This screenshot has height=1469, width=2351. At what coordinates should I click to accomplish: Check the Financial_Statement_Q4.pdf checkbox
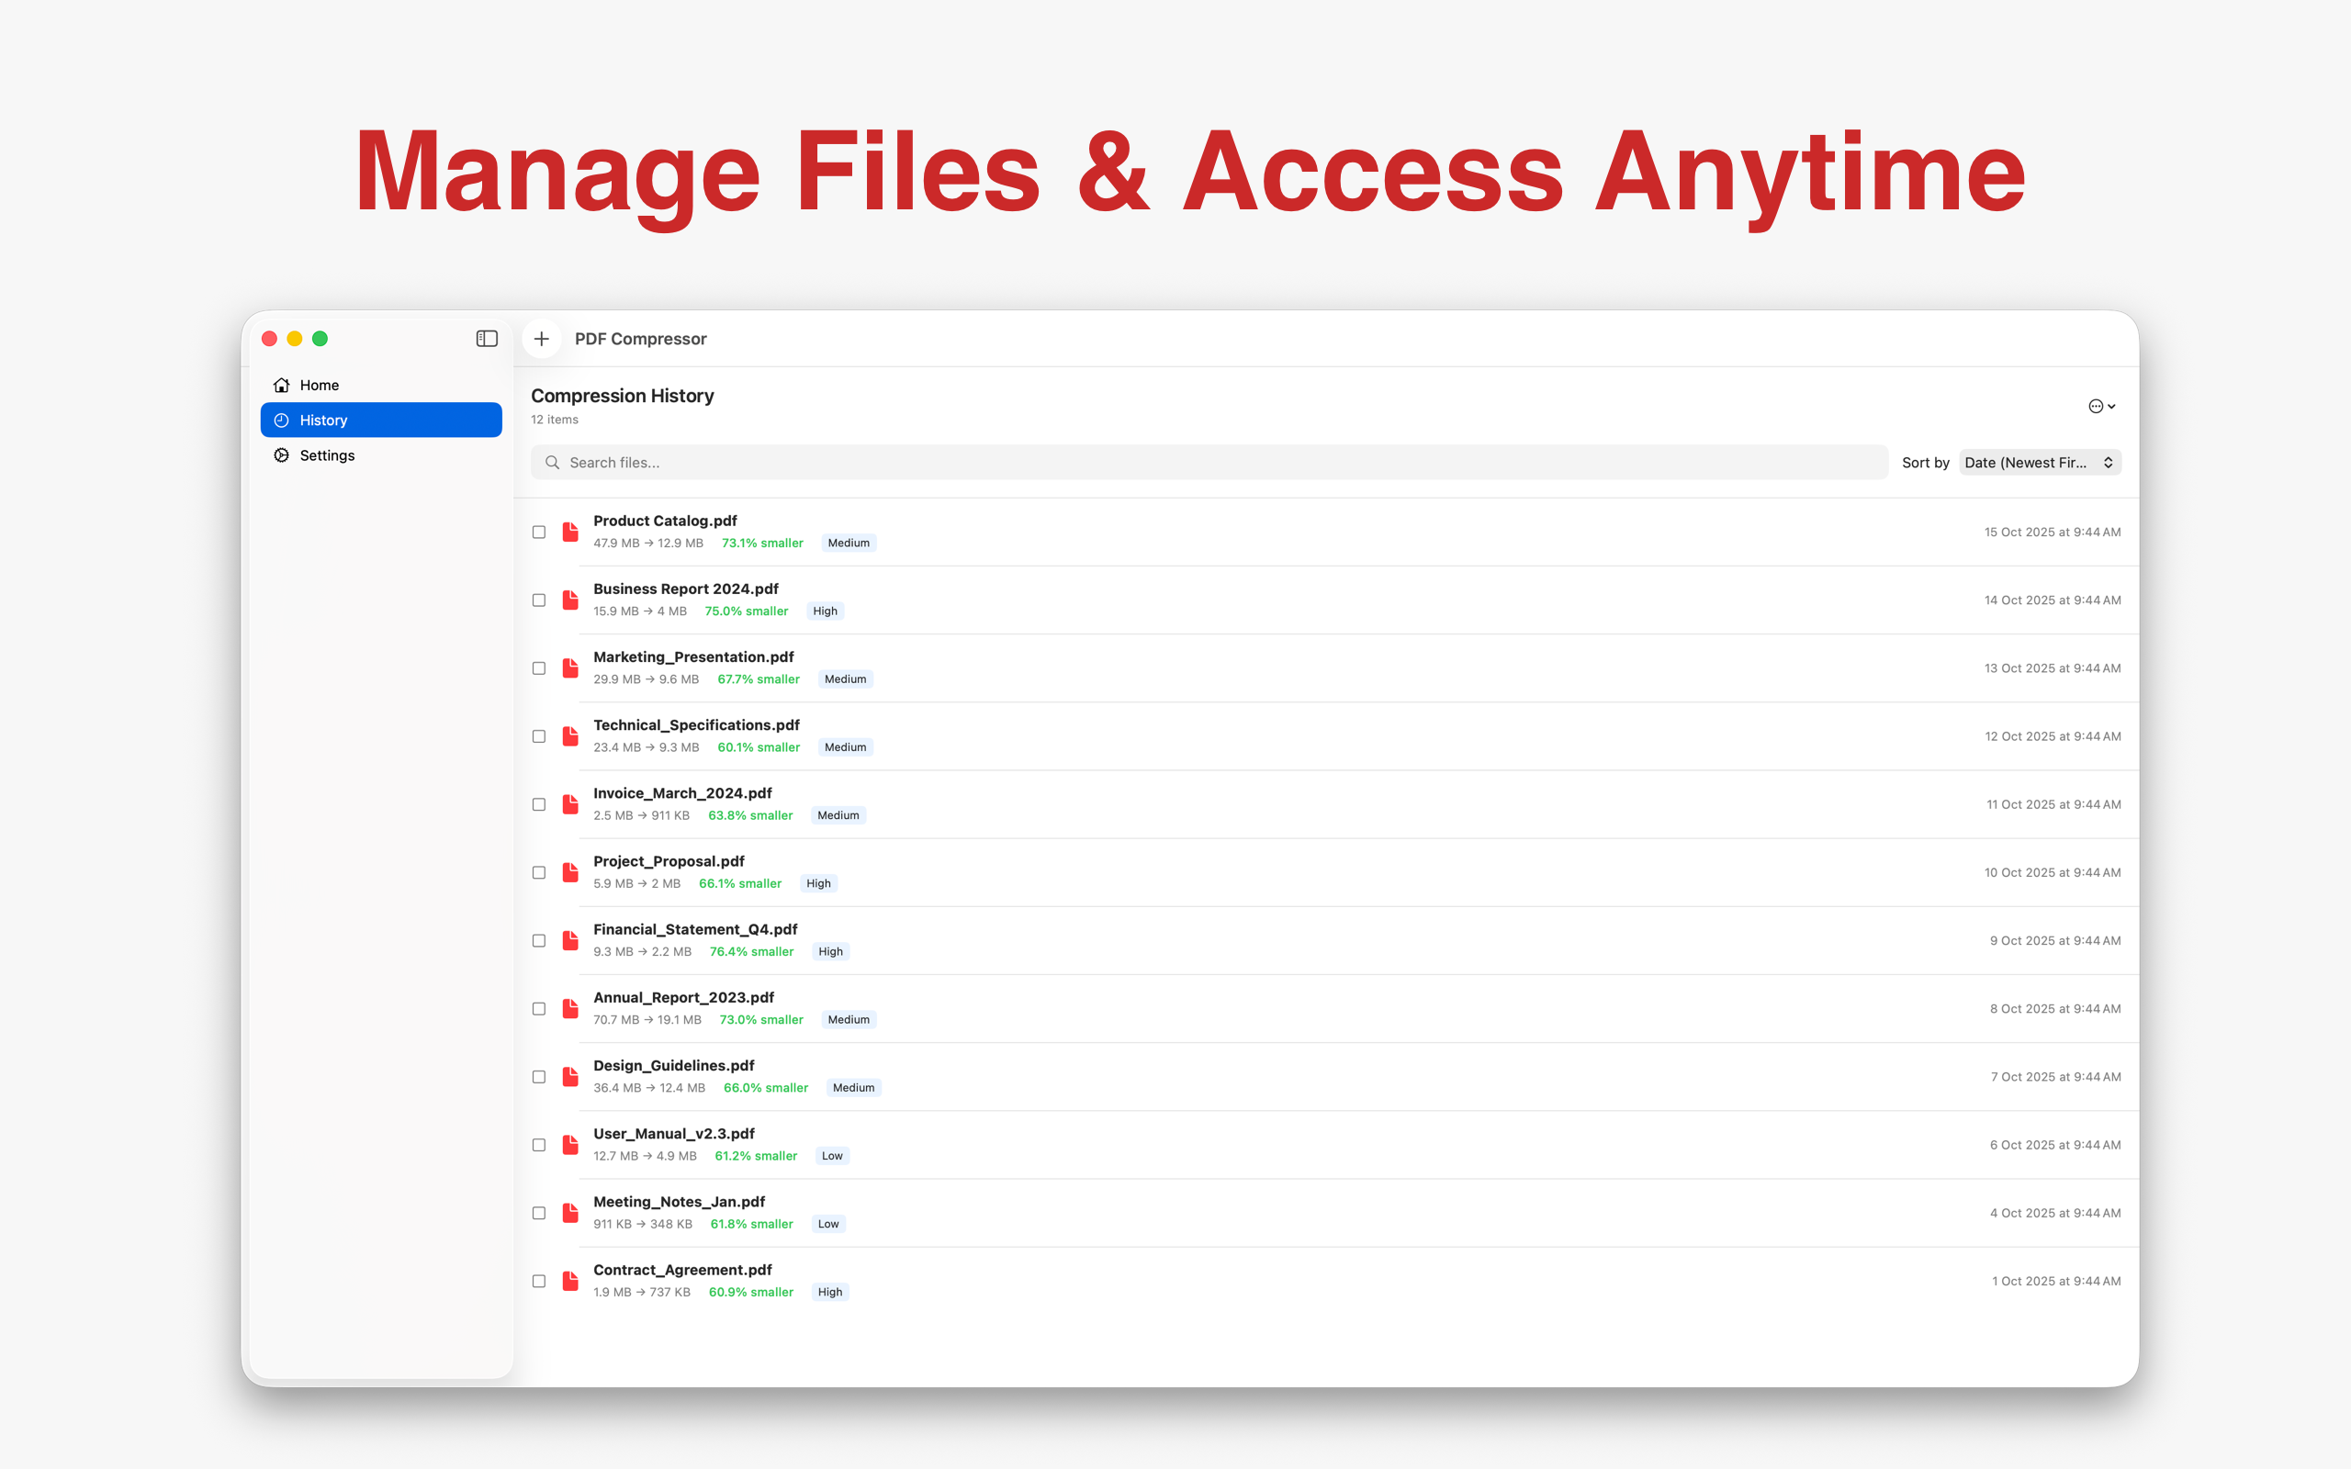(x=539, y=939)
